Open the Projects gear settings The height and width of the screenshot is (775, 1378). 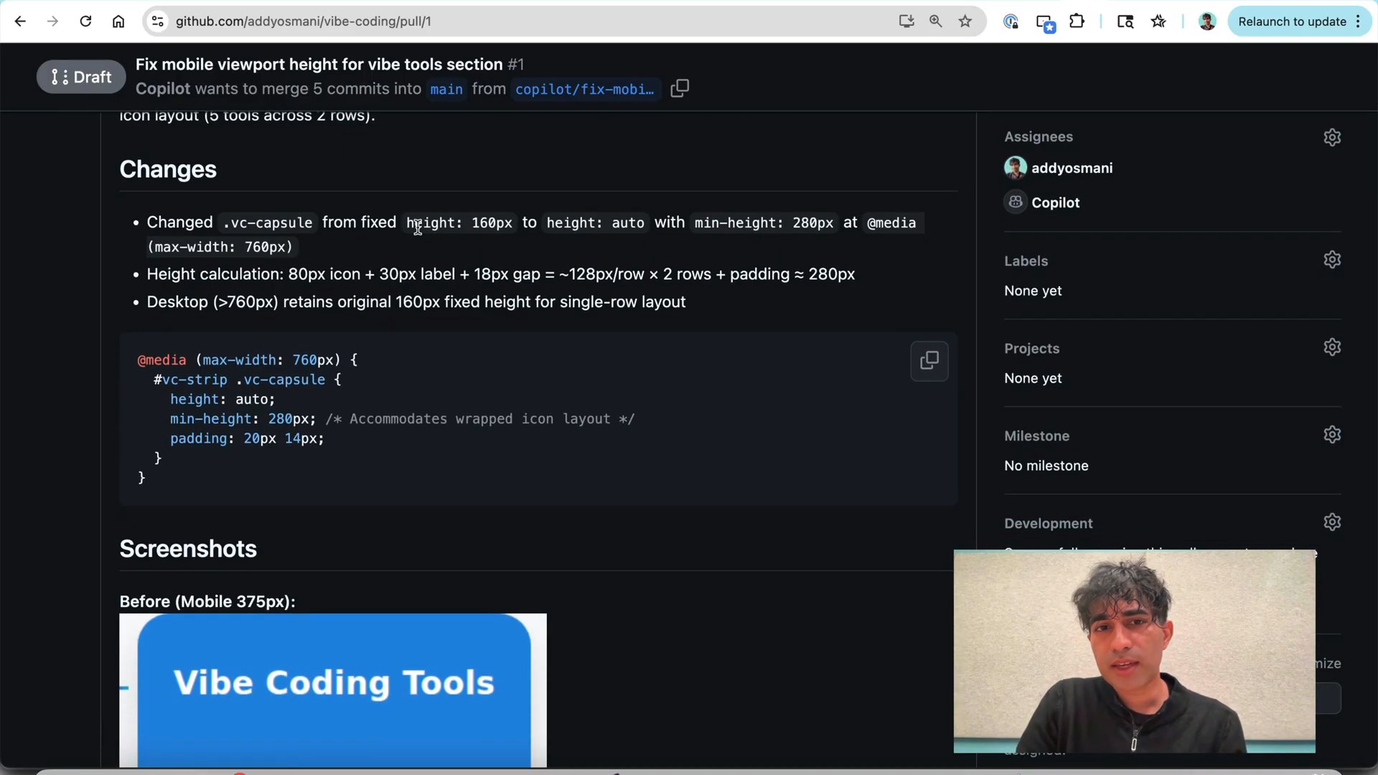(x=1332, y=347)
